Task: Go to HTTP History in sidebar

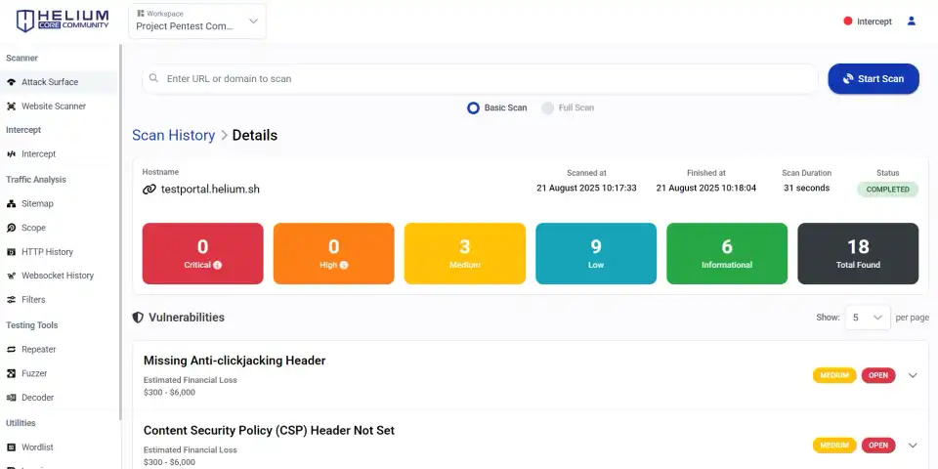Action: point(47,251)
